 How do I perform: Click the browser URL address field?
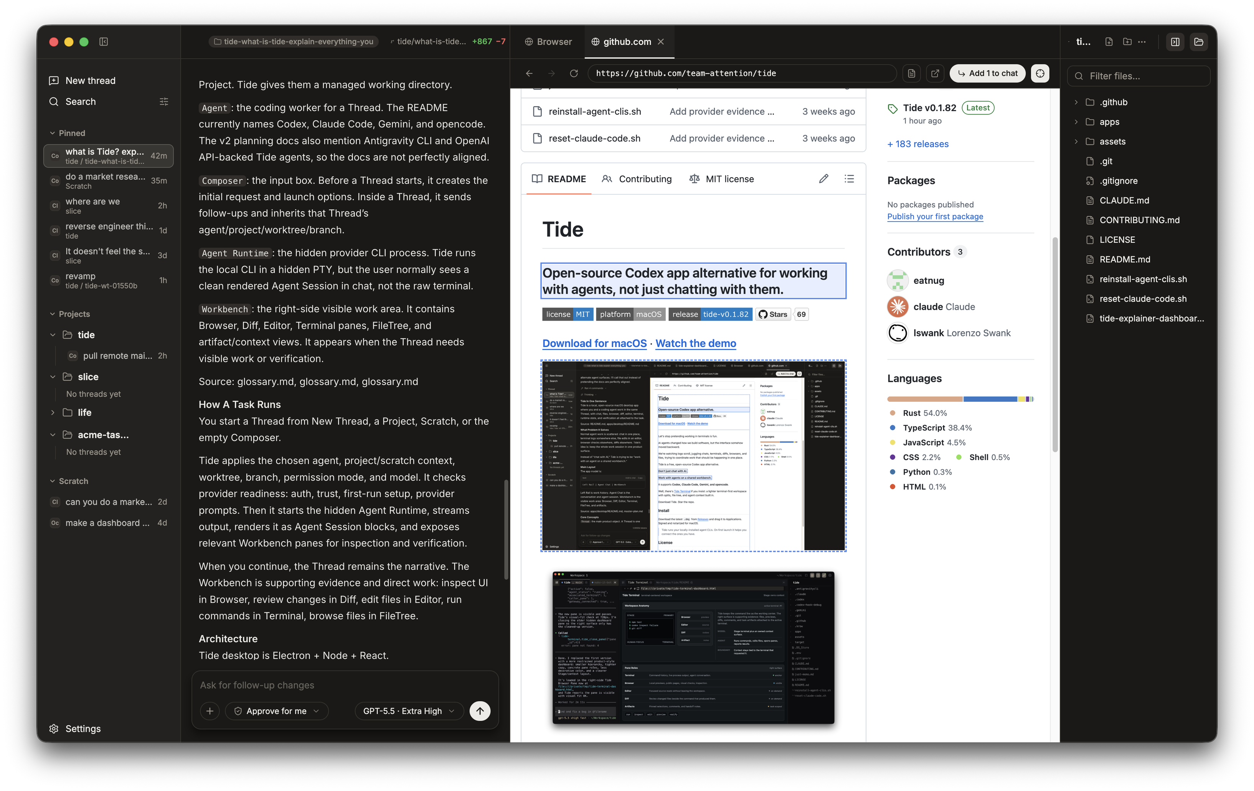coord(742,73)
